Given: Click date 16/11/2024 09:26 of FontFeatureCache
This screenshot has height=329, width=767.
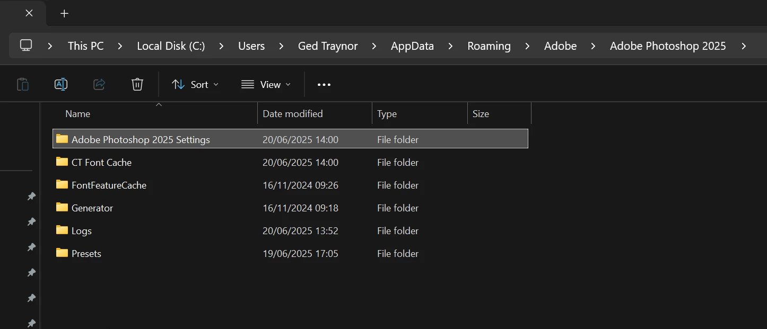Looking at the screenshot, I should coord(300,185).
